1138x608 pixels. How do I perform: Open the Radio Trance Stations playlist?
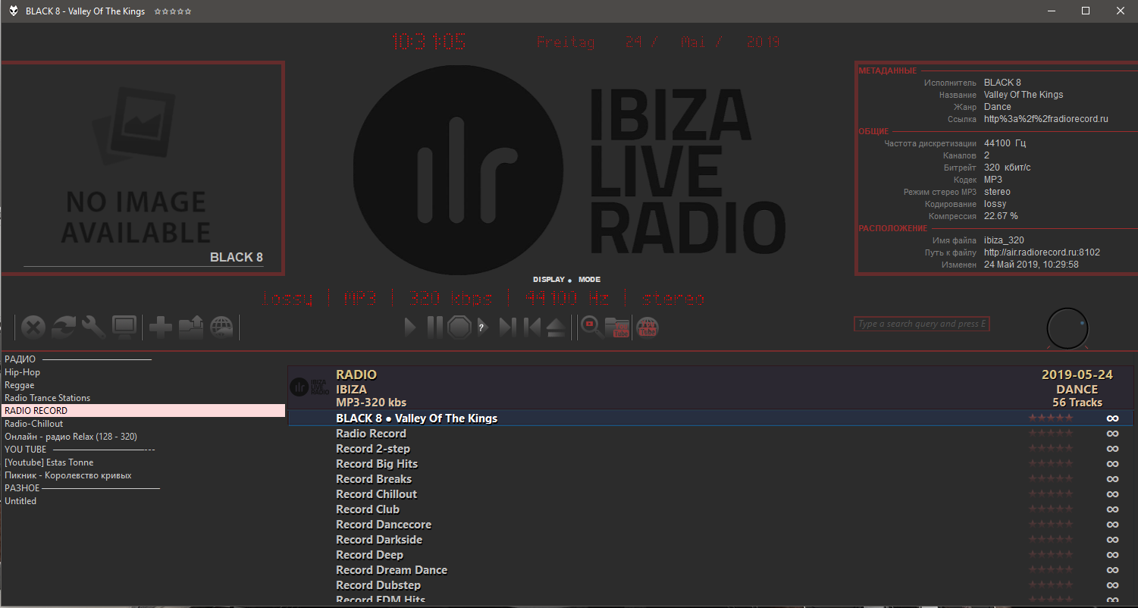coord(47,398)
